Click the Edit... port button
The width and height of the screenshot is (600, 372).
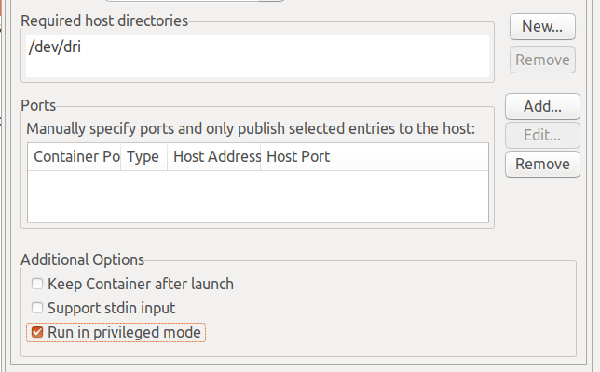[541, 135]
